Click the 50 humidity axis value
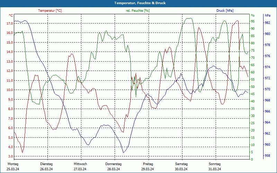This screenshot has width=277, height=173. (x=253, y=87)
